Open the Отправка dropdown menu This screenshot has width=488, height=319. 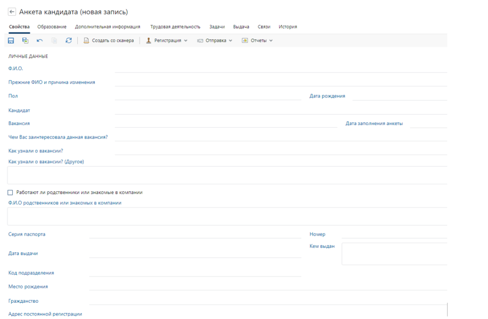215,41
